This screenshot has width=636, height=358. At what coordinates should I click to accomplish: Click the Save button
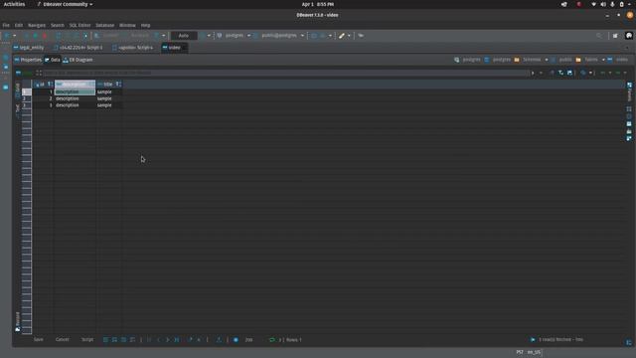coord(38,339)
